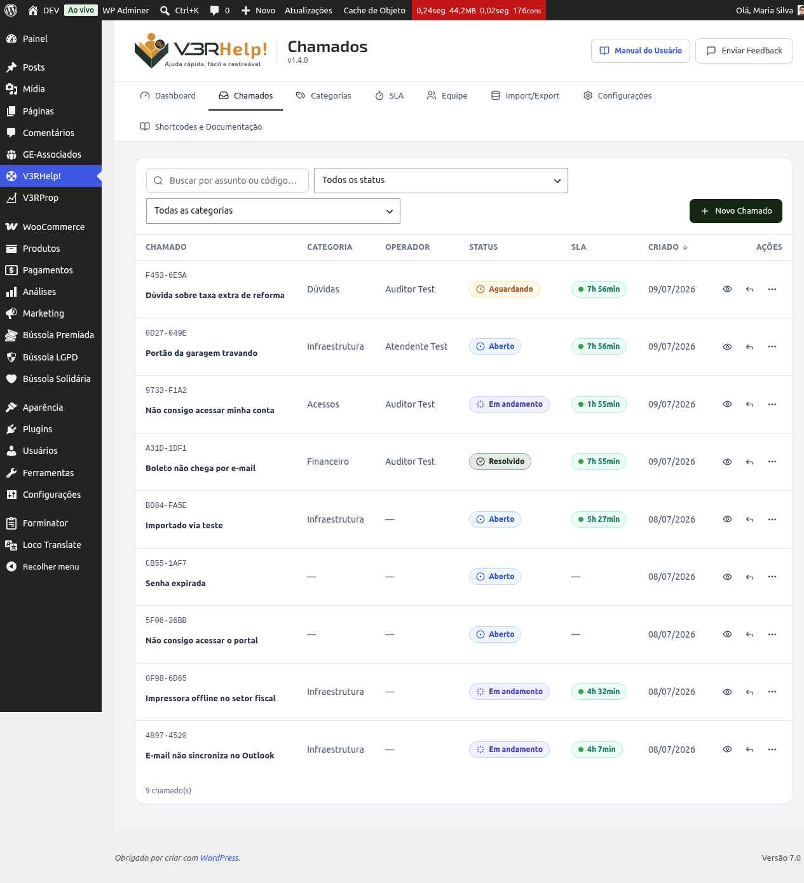Image resolution: width=804 pixels, height=883 pixels.
Task: Open the Todos os status dropdown
Action: coord(441,181)
